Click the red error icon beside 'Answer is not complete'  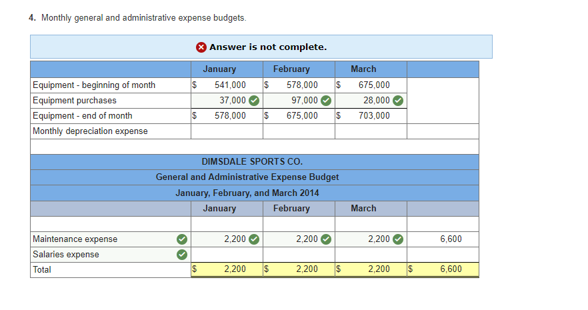pyautogui.click(x=201, y=47)
